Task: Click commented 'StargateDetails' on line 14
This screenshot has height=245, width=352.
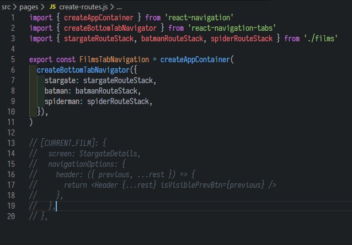Action: tap(108, 154)
